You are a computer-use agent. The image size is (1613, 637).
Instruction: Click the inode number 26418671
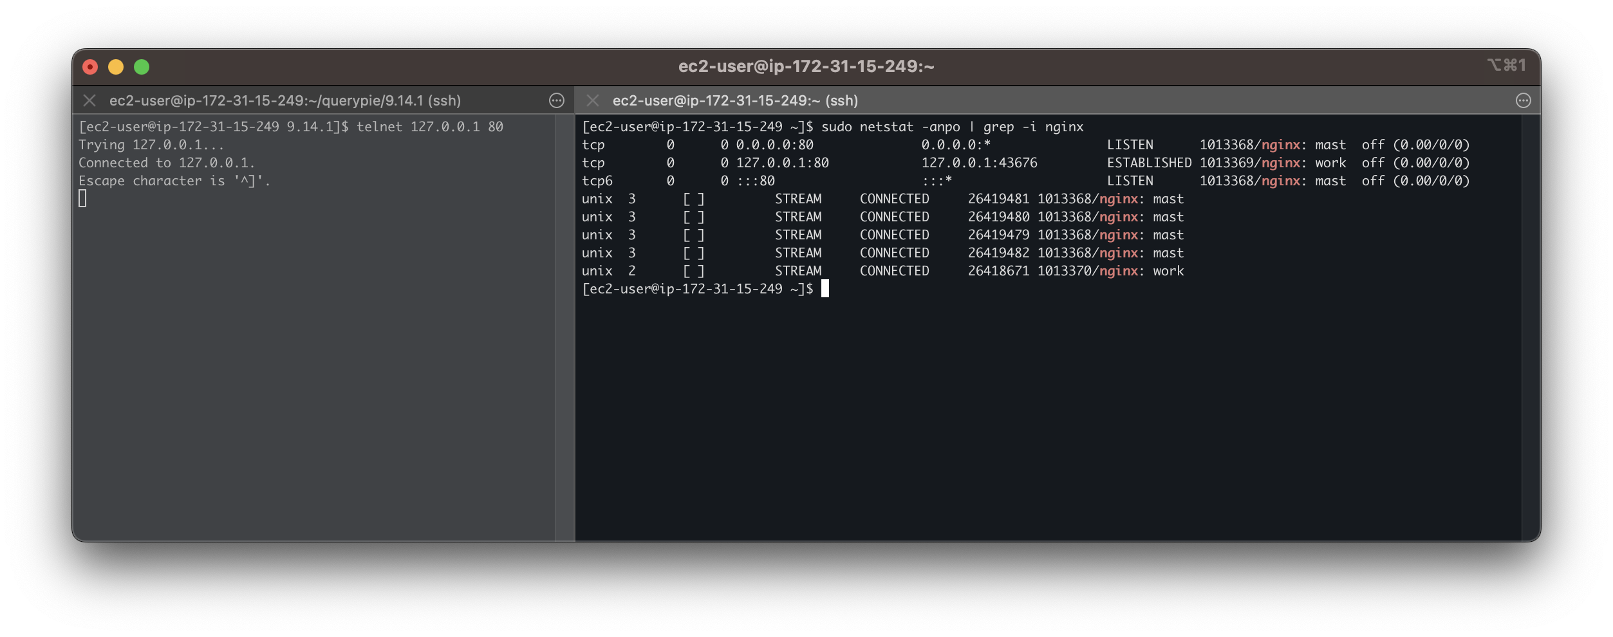tap(999, 271)
